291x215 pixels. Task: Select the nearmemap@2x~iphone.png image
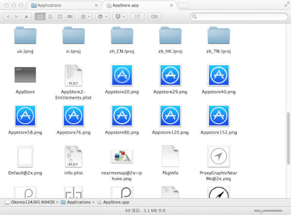point(122,156)
